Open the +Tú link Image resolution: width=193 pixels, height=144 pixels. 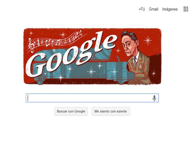coord(142,9)
